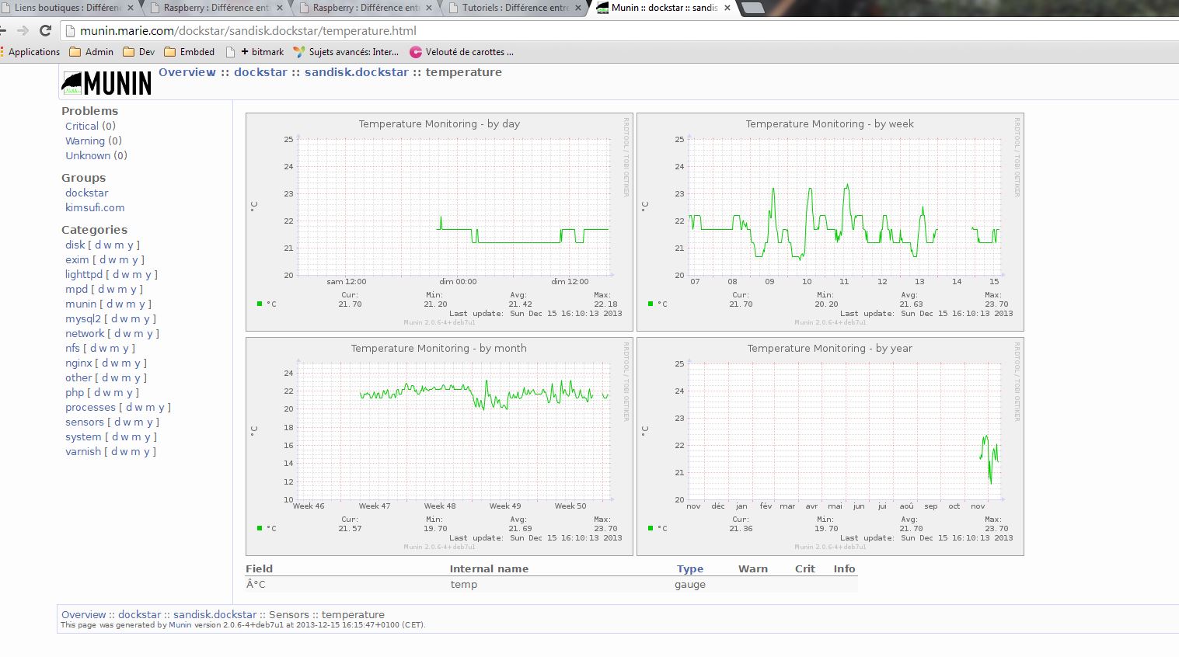Image resolution: width=1179 pixels, height=657 pixels.
Task: Click the browser forward arrow
Action: [23, 31]
